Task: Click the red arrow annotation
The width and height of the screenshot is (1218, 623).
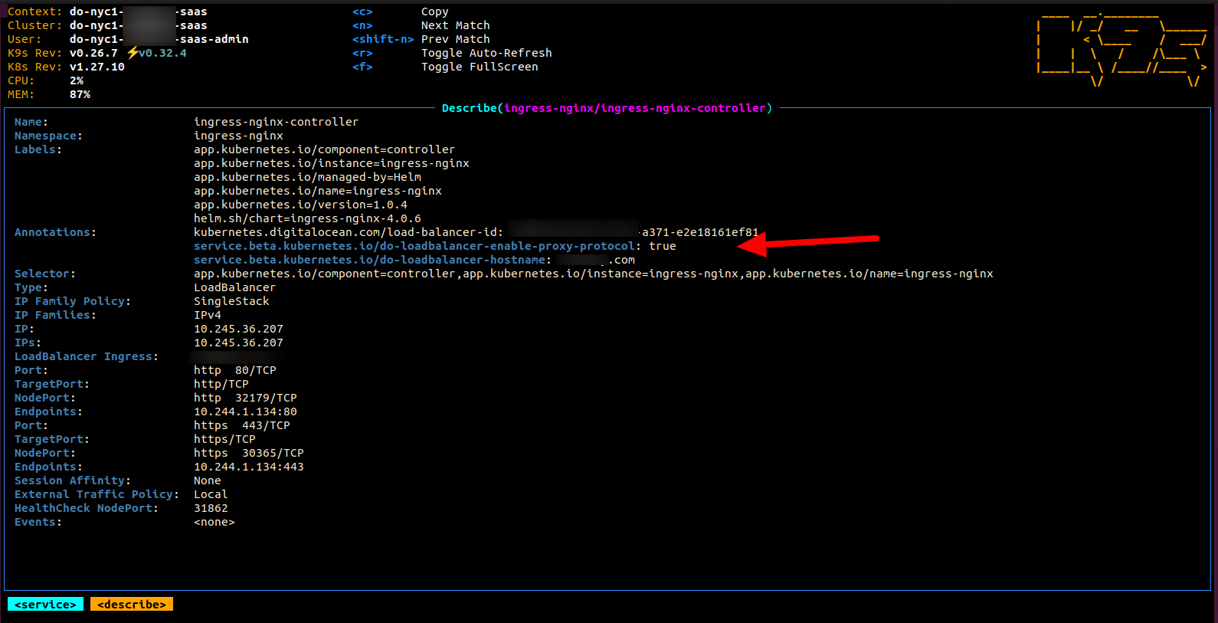Action: click(808, 243)
